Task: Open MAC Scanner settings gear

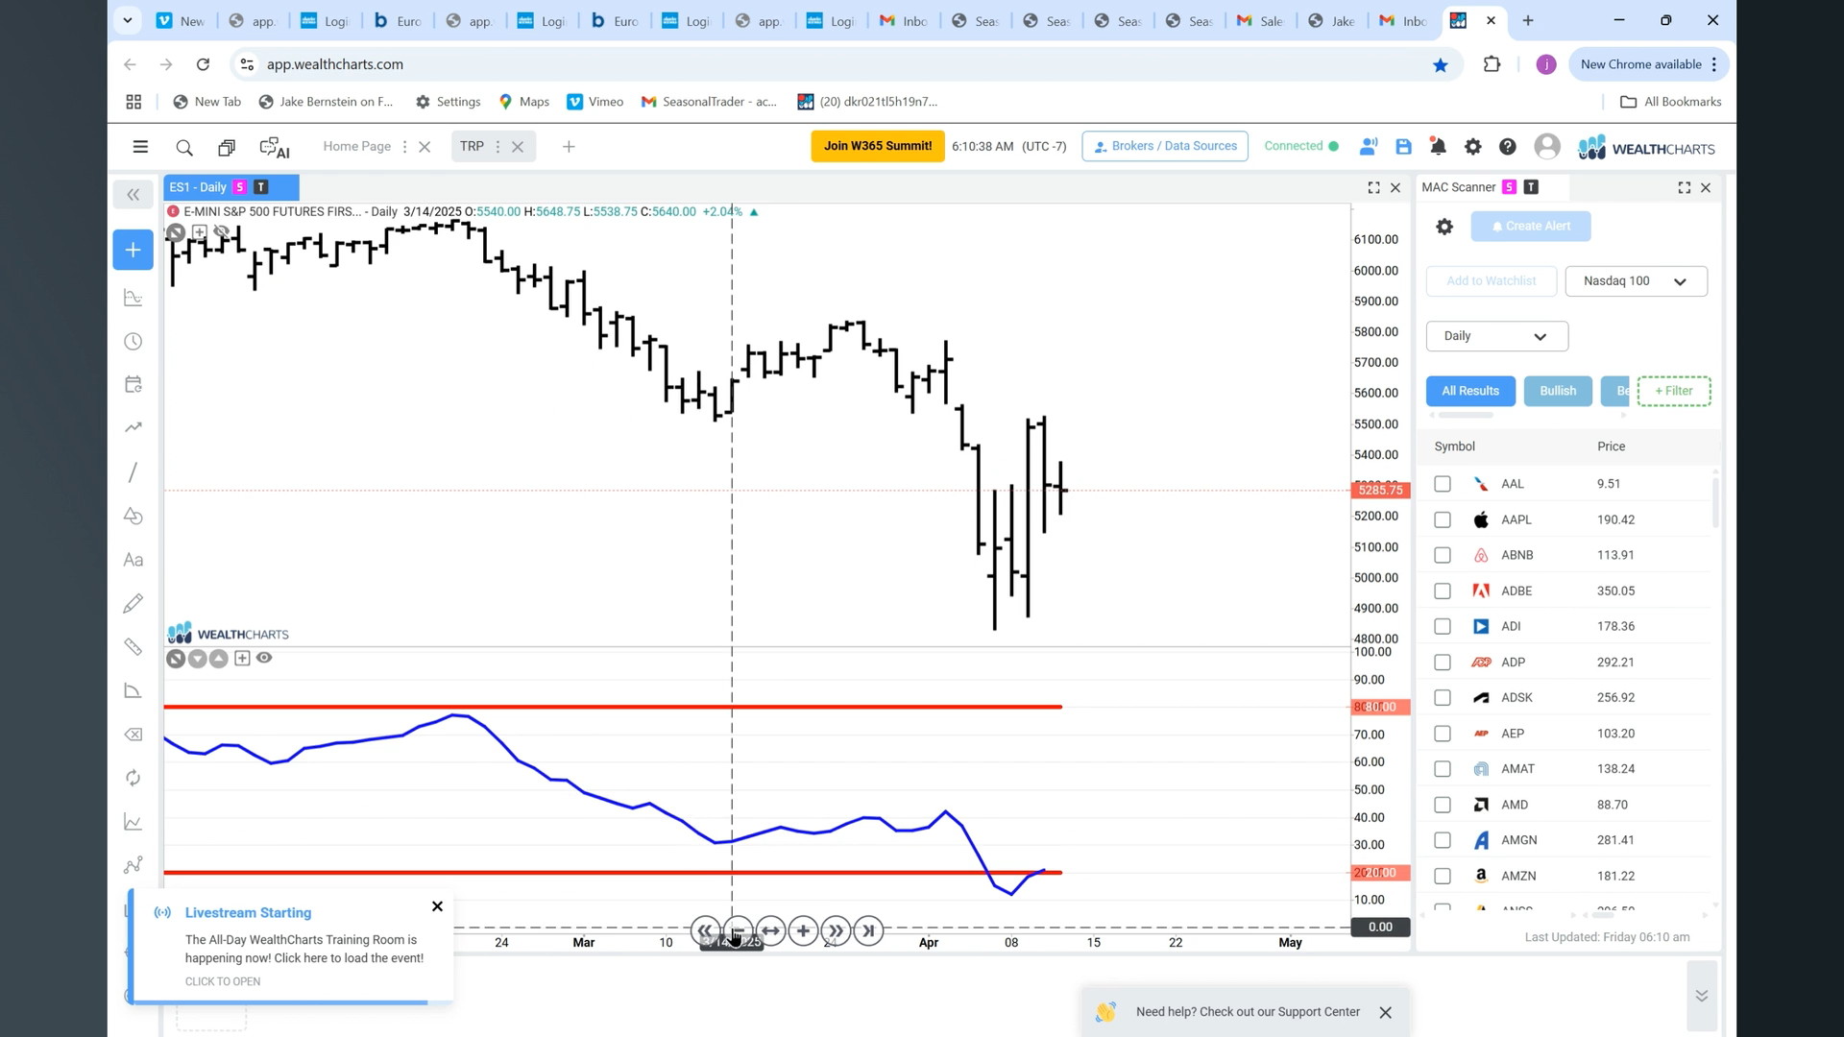Action: (x=1444, y=227)
